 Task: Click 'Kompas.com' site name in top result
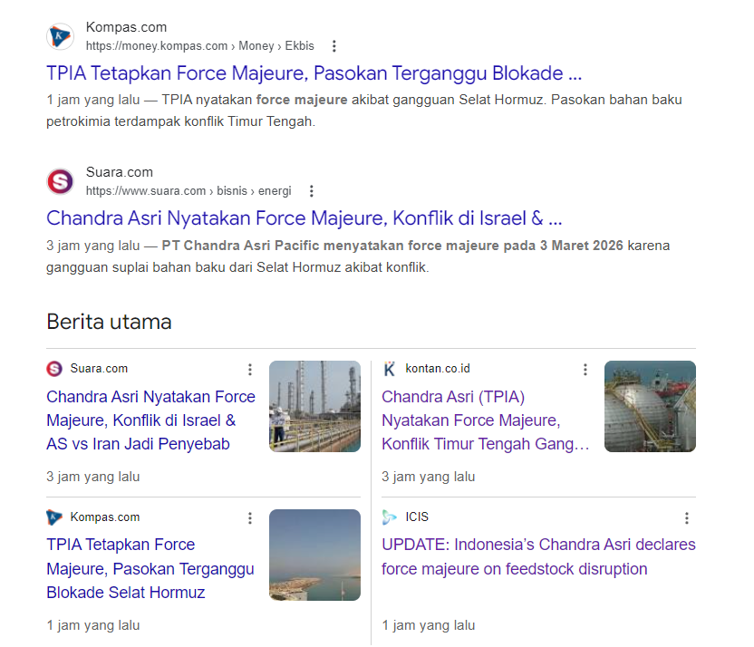pos(127,27)
